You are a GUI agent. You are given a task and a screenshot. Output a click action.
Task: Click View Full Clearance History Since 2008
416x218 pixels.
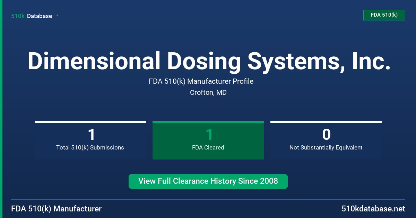(208, 181)
